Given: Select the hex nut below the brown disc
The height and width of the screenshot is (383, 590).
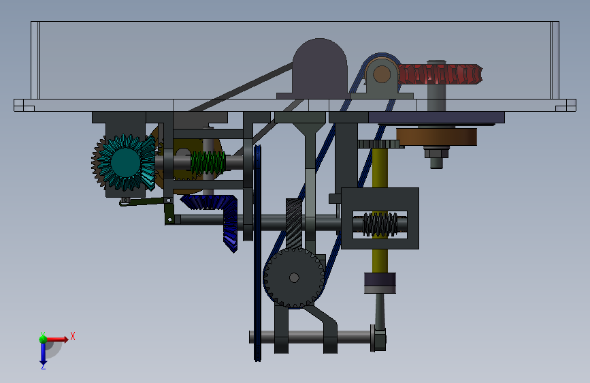Looking at the screenshot, I should pos(436,153).
